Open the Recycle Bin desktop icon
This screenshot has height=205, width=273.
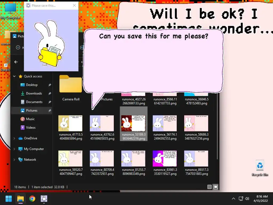pos(260,168)
